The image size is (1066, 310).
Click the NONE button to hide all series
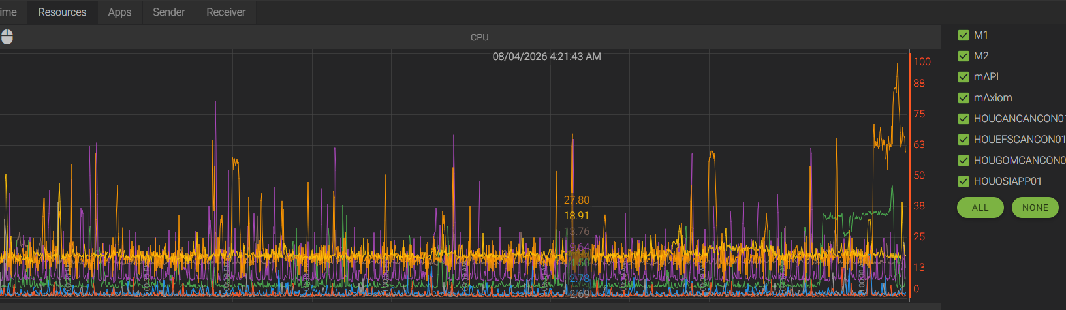(x=1035, y=208)
